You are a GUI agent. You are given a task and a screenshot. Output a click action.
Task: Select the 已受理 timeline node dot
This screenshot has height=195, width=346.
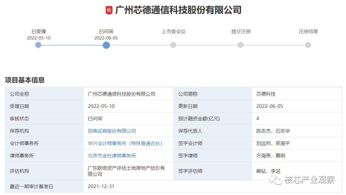click(38, 45)
